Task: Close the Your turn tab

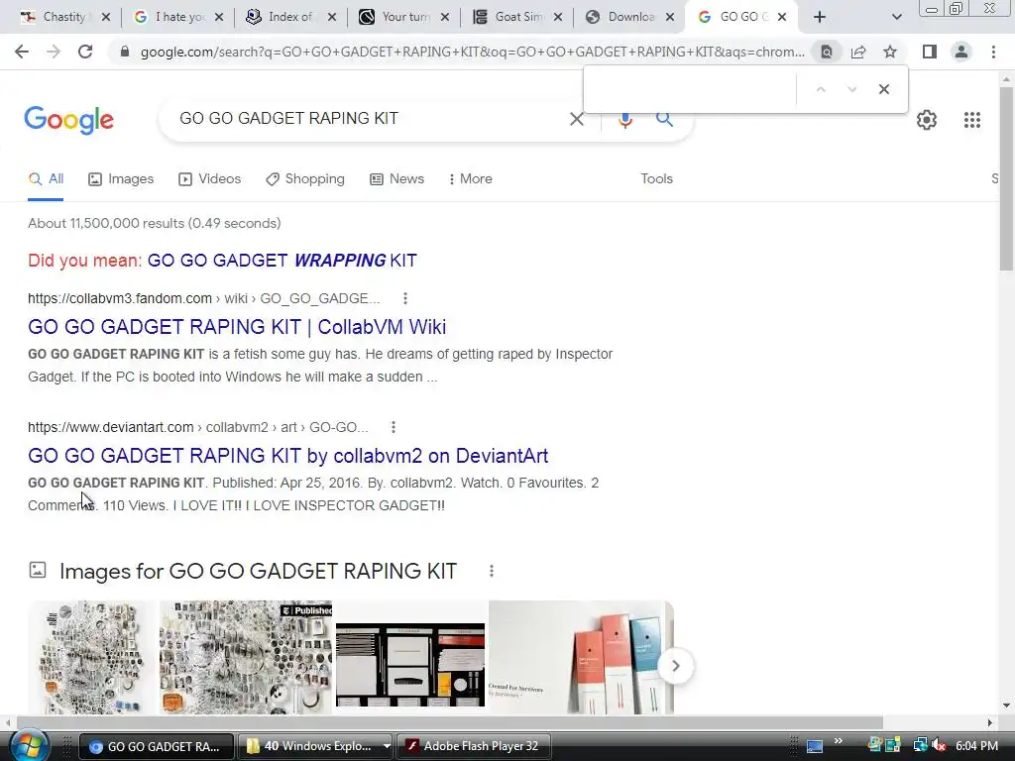Action: tap(445, 17)
